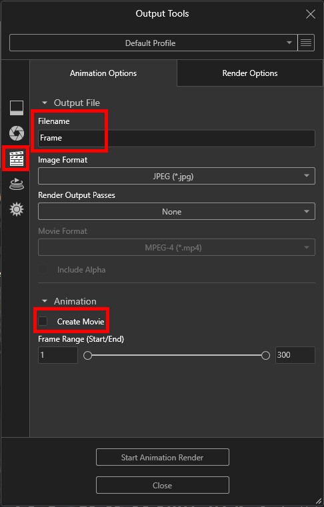Collapse the Animation section
Viewport: 324px width, 507px height.
tap(45, 301)
